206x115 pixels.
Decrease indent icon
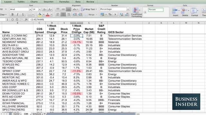tap(75, 14)
